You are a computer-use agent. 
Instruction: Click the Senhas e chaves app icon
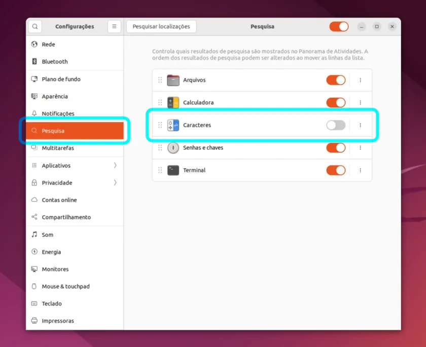173,147
